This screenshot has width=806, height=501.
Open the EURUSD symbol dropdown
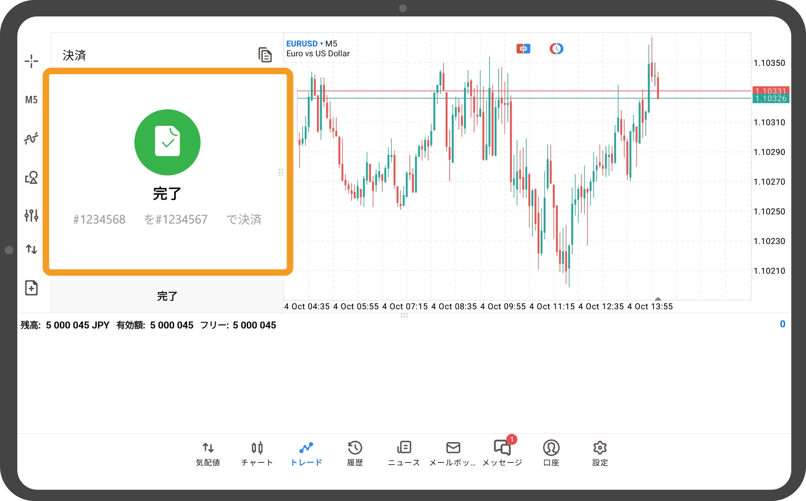[x=305, y=44]
